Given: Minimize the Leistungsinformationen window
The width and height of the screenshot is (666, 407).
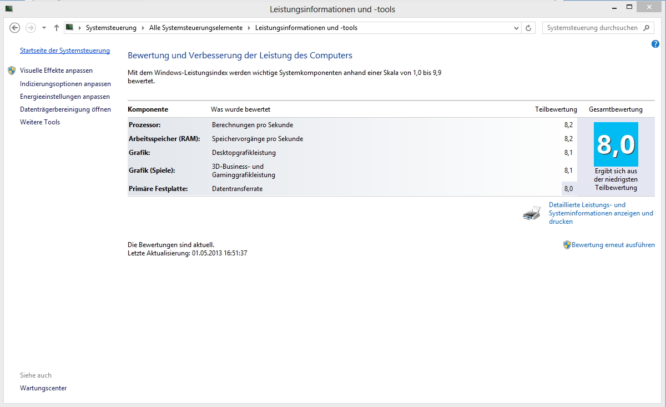Looking at the screenshot, I should (614, 8).
